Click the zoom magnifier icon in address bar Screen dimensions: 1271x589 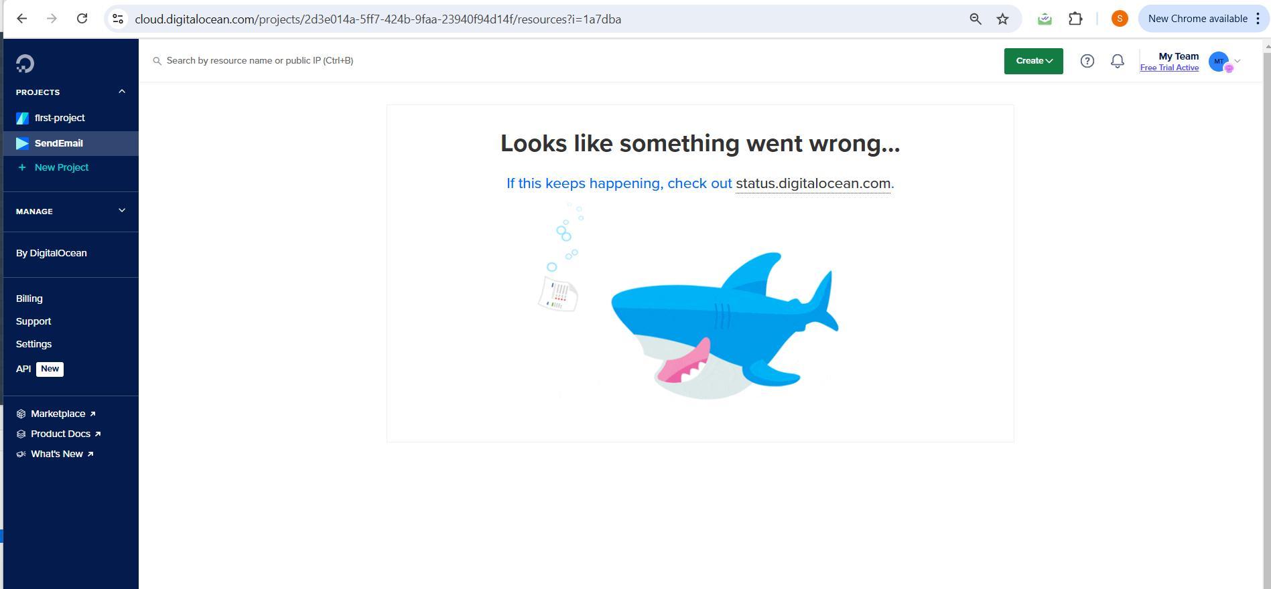coord(976,19)
